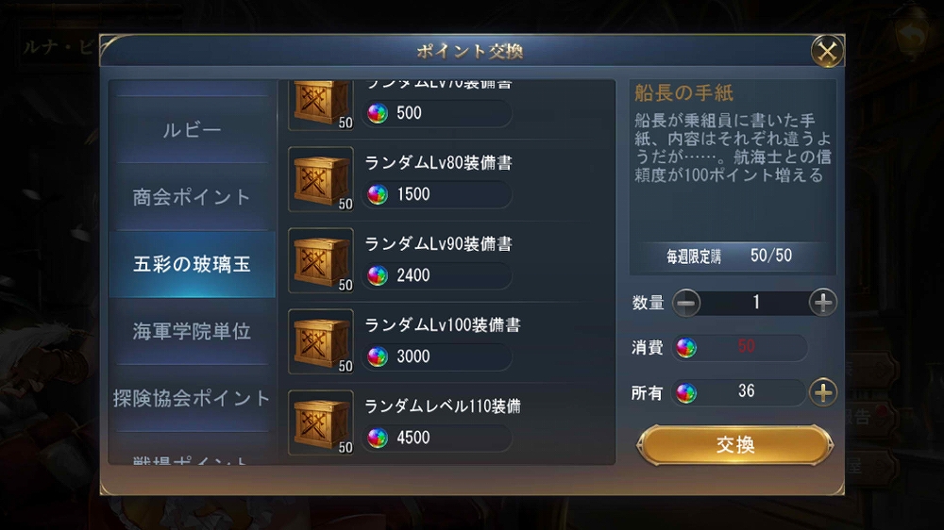The height and width of the screenshot is (530, 944).
Task: Click the quantity field showing 1
Action: [x=755, y=303]
